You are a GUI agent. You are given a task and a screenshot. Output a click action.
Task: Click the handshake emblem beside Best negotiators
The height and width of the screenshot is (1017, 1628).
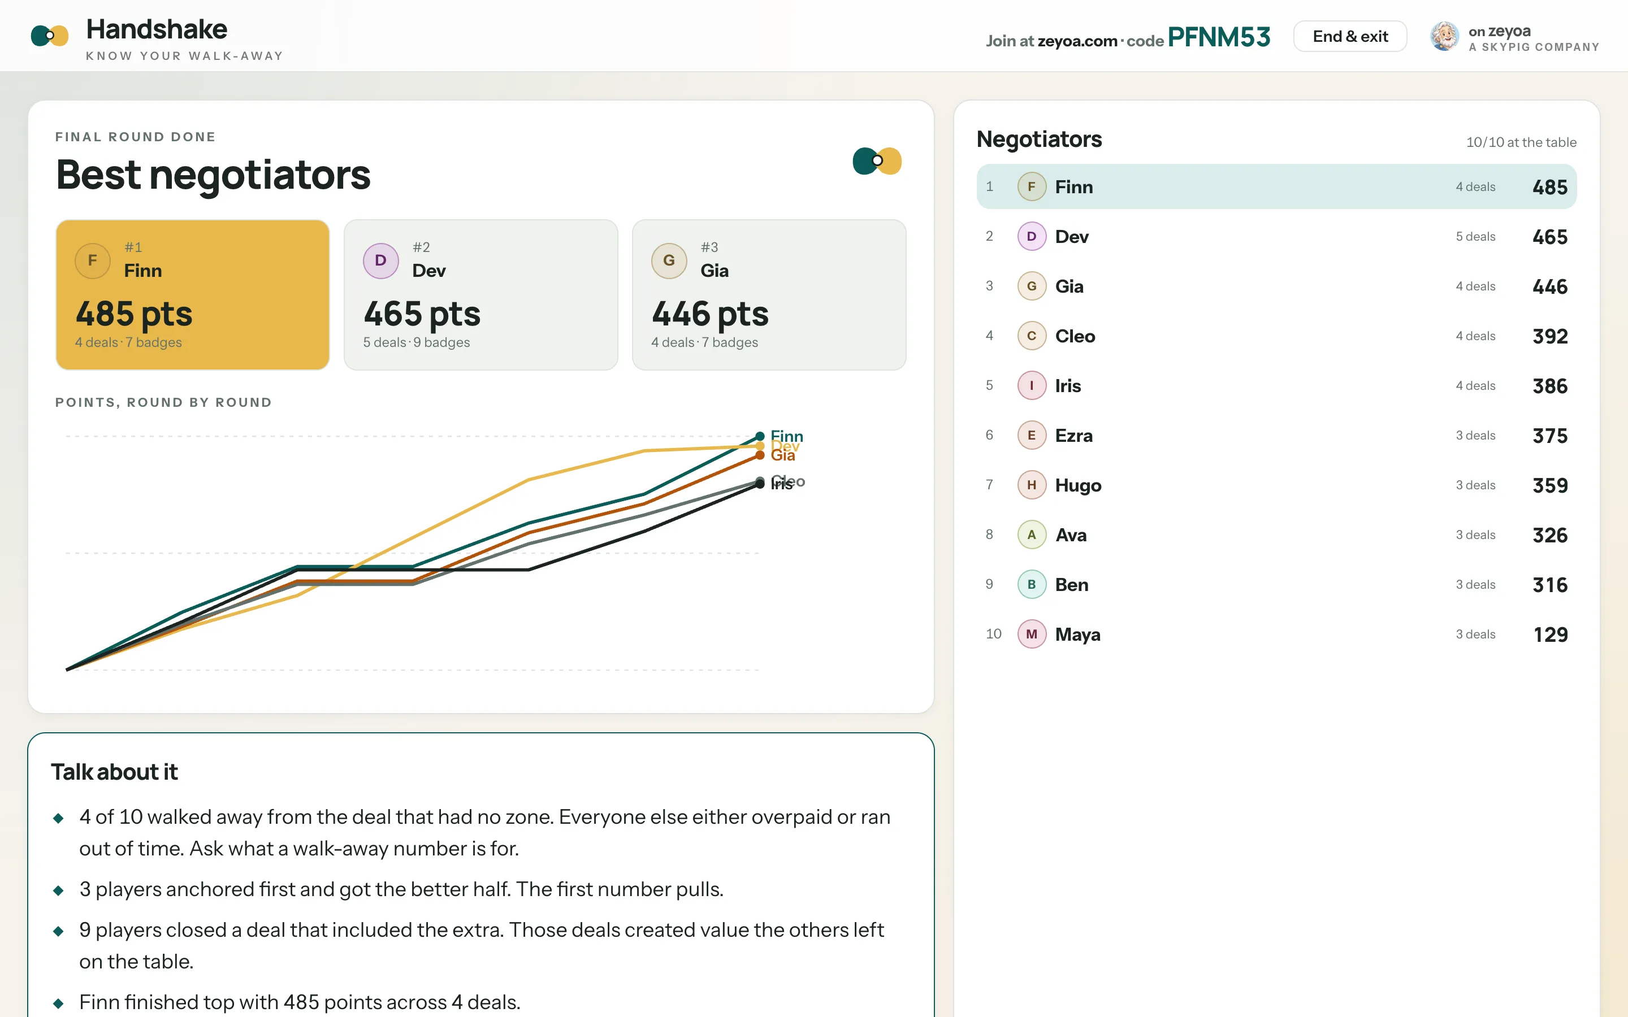tap(877, 161)
